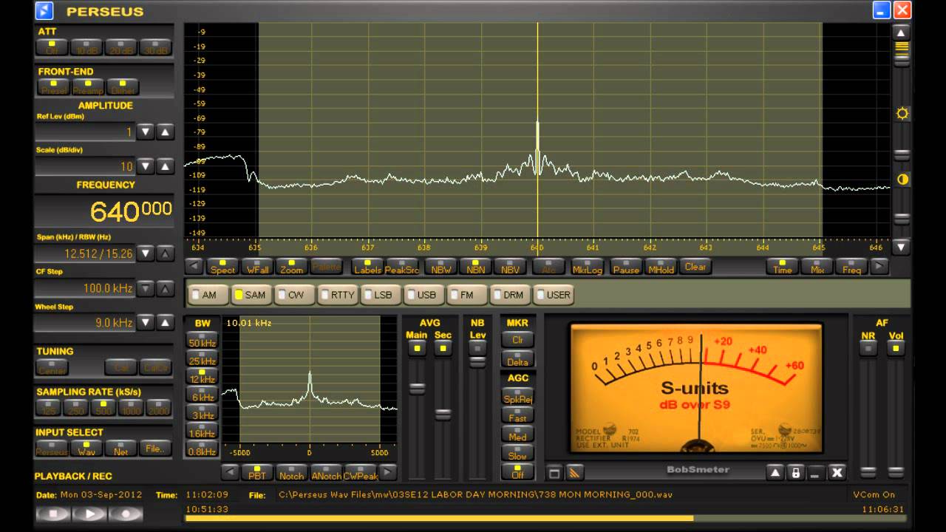Toggle attenuator Off button

pos(52,47)
